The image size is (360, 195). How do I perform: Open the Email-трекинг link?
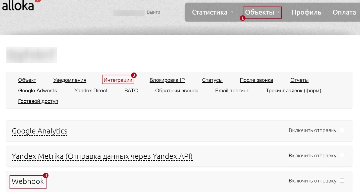232,91
